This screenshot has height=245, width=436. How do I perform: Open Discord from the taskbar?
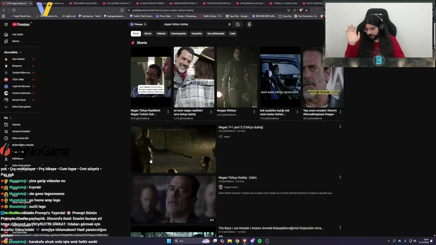pos(252,241)
